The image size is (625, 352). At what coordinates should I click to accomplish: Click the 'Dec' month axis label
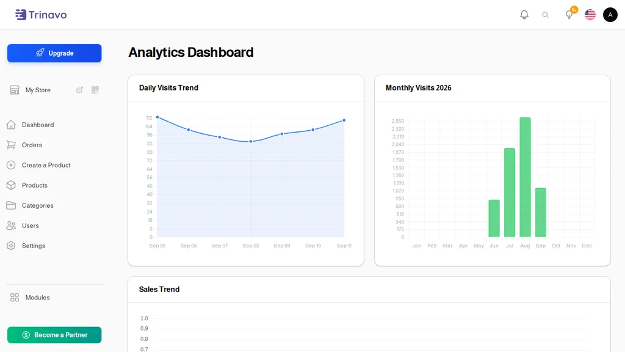click(587, 246)
